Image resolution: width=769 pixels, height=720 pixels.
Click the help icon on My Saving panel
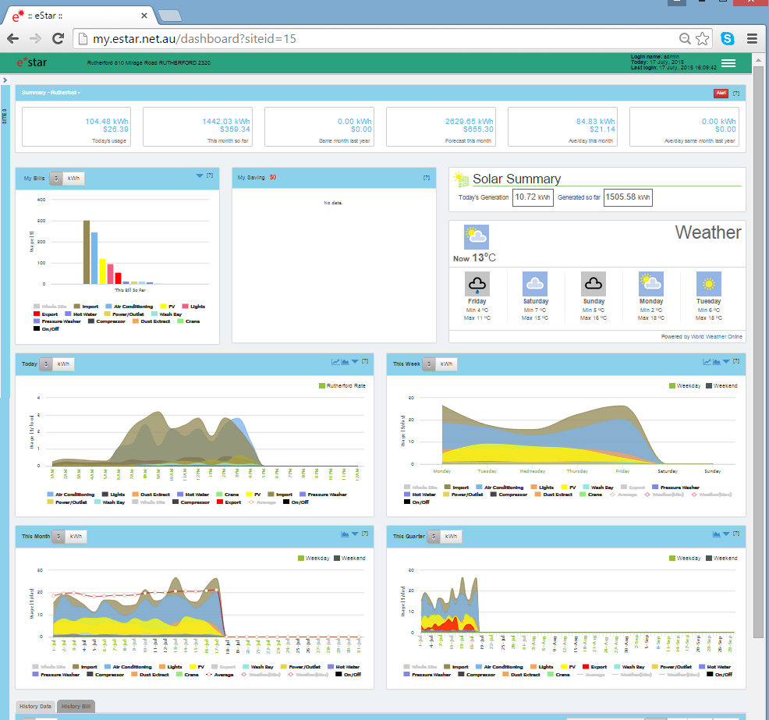[x=427, y=177]
